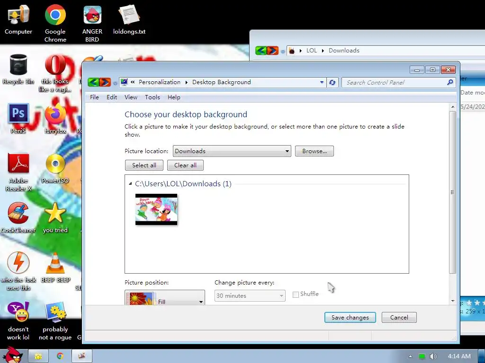Open the folder icon in the taskbar
Viewport: 485px width, 363px height.
(38, 356)
